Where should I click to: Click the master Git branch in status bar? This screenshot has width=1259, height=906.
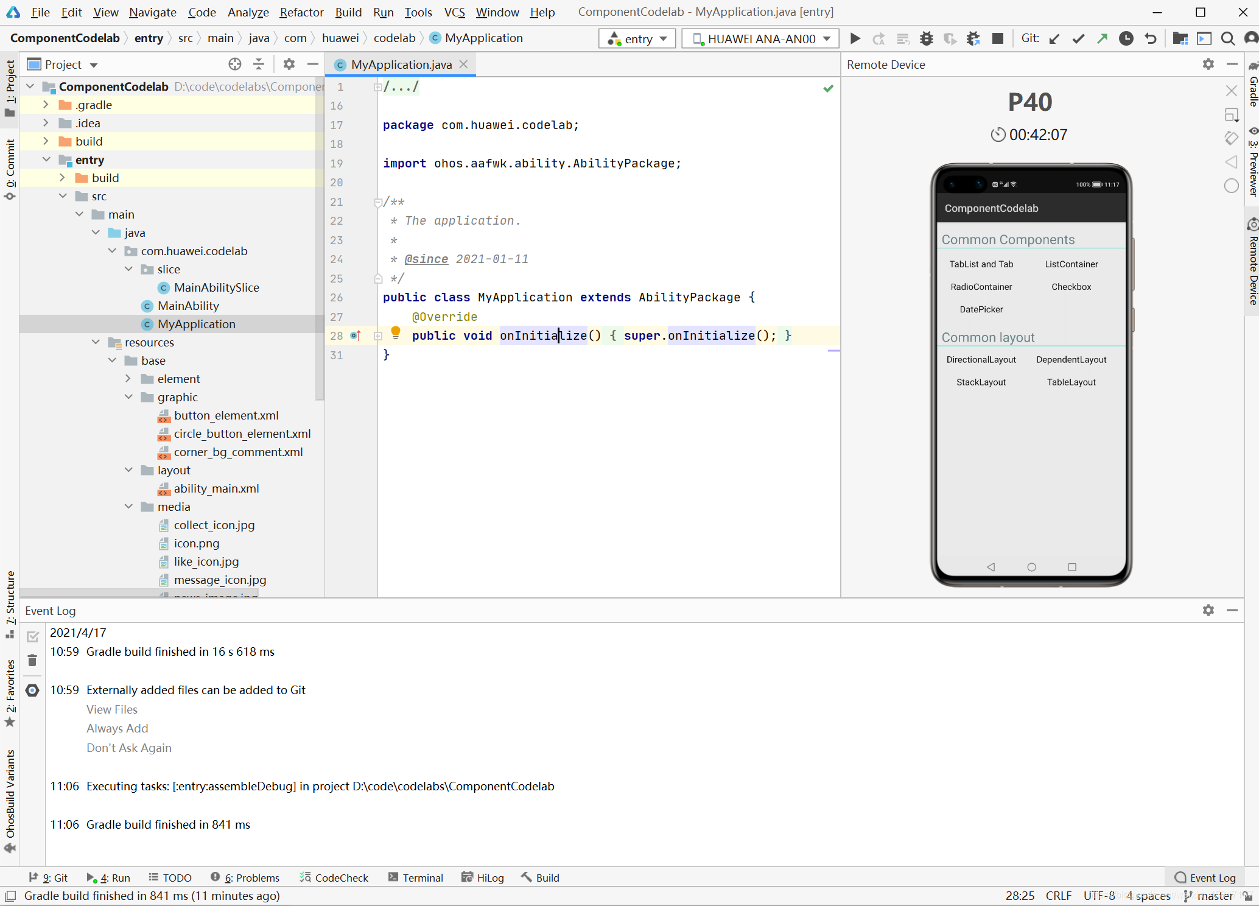(1208, 896)
